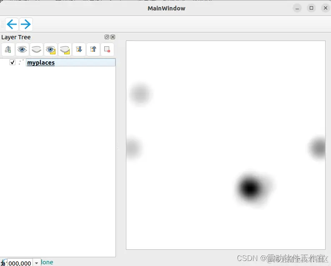
Task: Close the MainWindow window
Action: [326, 8]
